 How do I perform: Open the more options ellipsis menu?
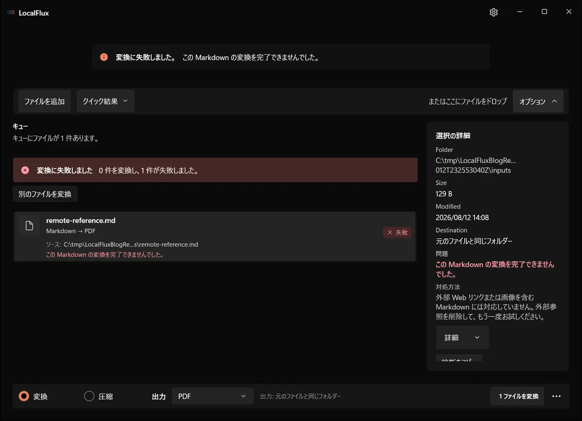pyautogui.click(x=556, y=396)
